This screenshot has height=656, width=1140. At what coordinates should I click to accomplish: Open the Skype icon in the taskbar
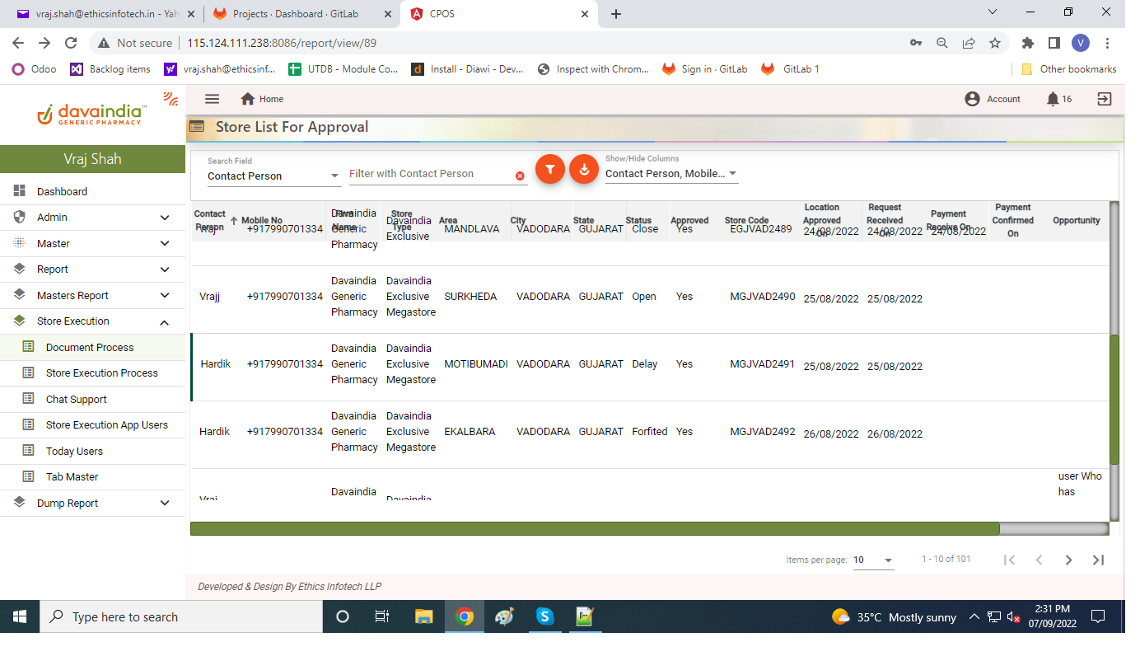544,616
